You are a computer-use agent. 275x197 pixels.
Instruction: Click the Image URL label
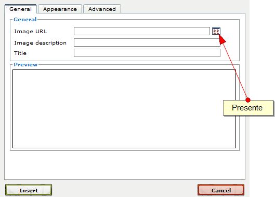click(x=31, y=32)
